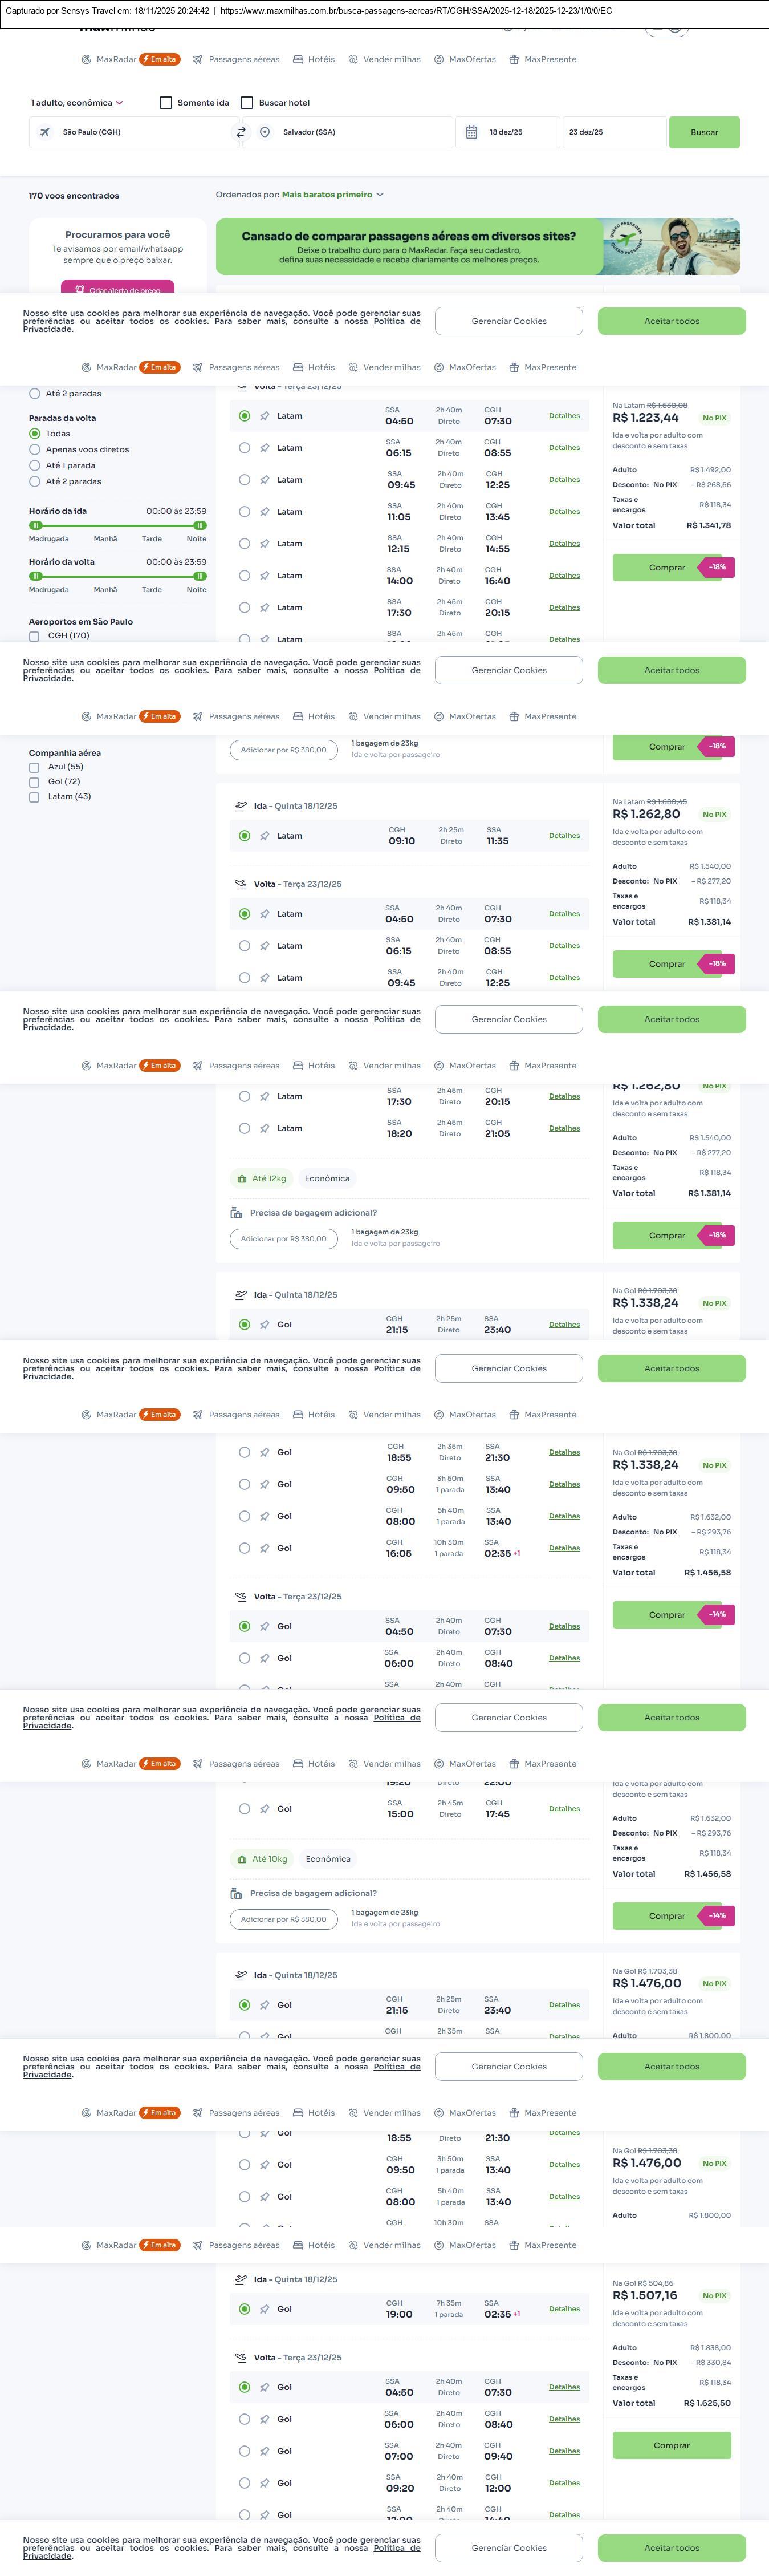The width and height of the screenshot is (769, 2576).
Task: Select Apenas voos diretos radio option
Action: pyautogui.click(x=35, y=450)
